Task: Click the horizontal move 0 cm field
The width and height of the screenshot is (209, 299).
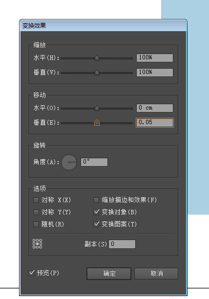Action: pyautogui.click(x=155, y=108)
